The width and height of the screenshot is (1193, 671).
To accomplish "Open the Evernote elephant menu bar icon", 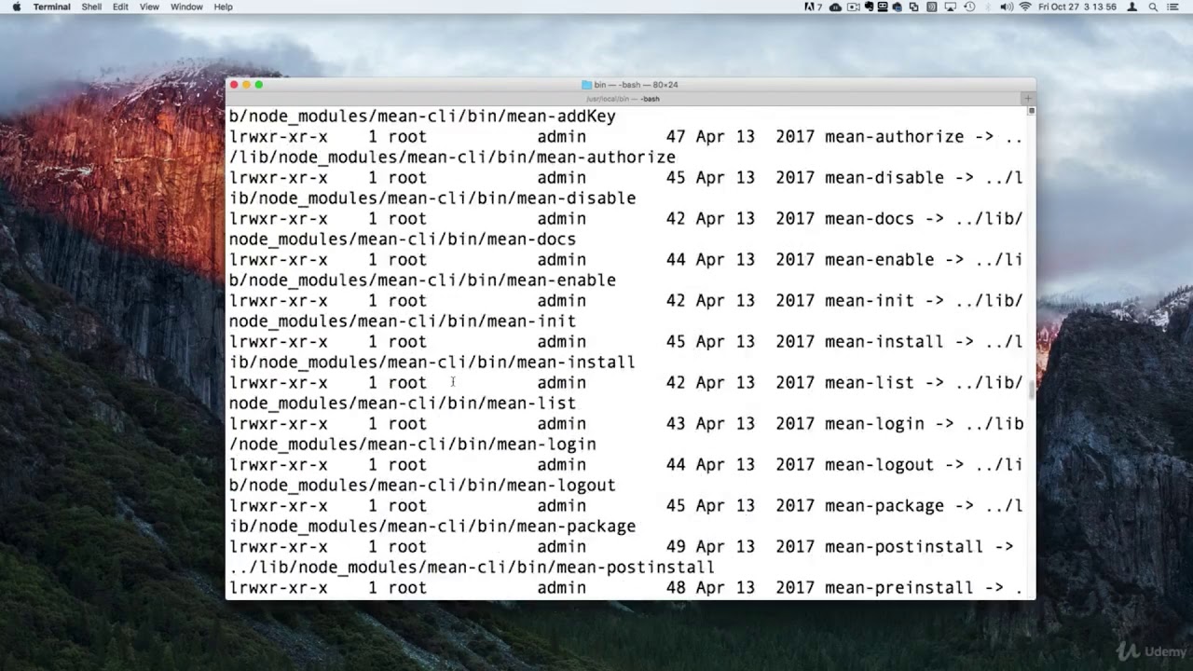I will click(x=869, y=7).
